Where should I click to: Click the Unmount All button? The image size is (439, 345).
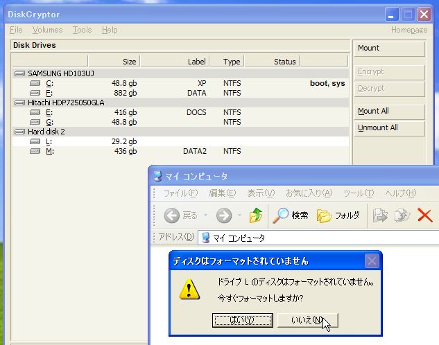click(x=390, y=127)
